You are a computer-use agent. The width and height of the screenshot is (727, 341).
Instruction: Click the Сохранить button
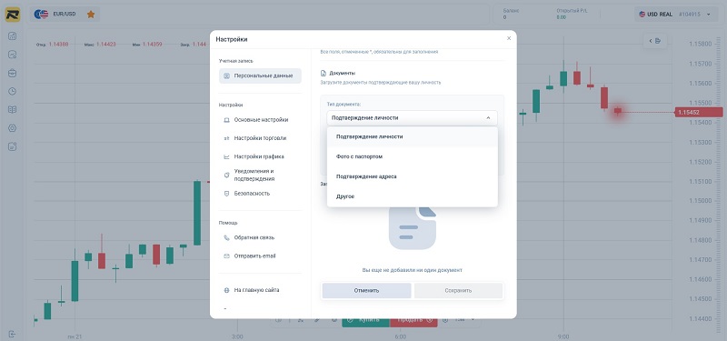click(x=458, y=291)
